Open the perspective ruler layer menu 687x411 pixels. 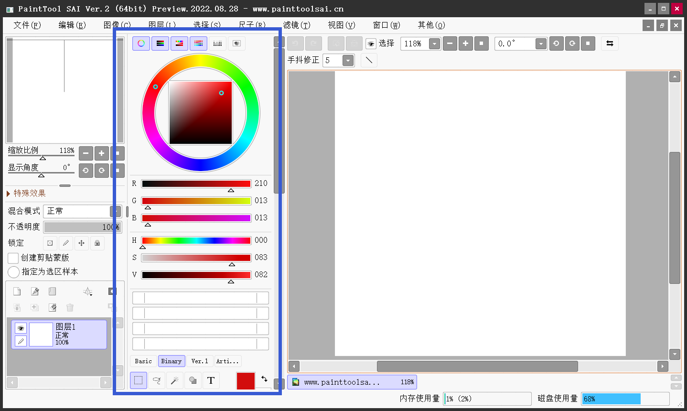pyautogui.click(x=88, y=292)
